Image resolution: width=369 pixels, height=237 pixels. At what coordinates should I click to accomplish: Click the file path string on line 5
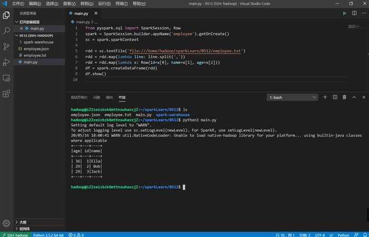click(x=185, y=51)
